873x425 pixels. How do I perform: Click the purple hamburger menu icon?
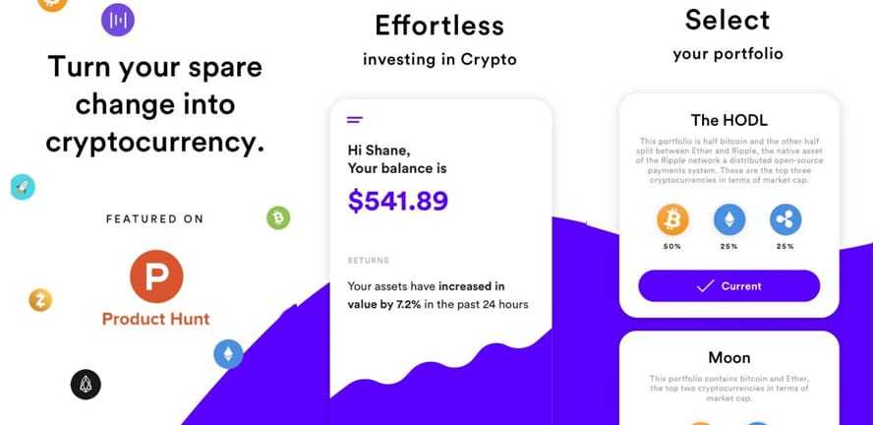pos(355,120)
